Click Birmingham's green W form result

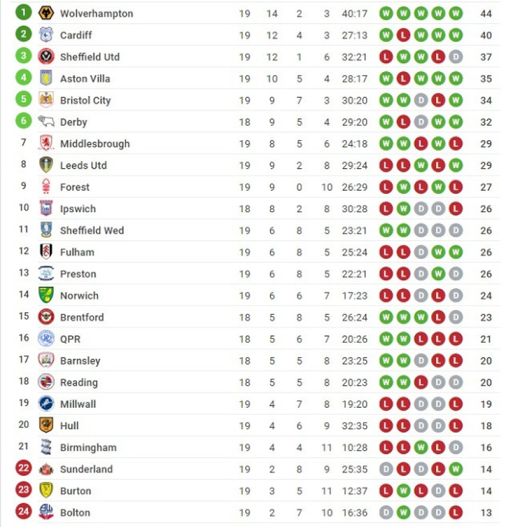point(421,447)
